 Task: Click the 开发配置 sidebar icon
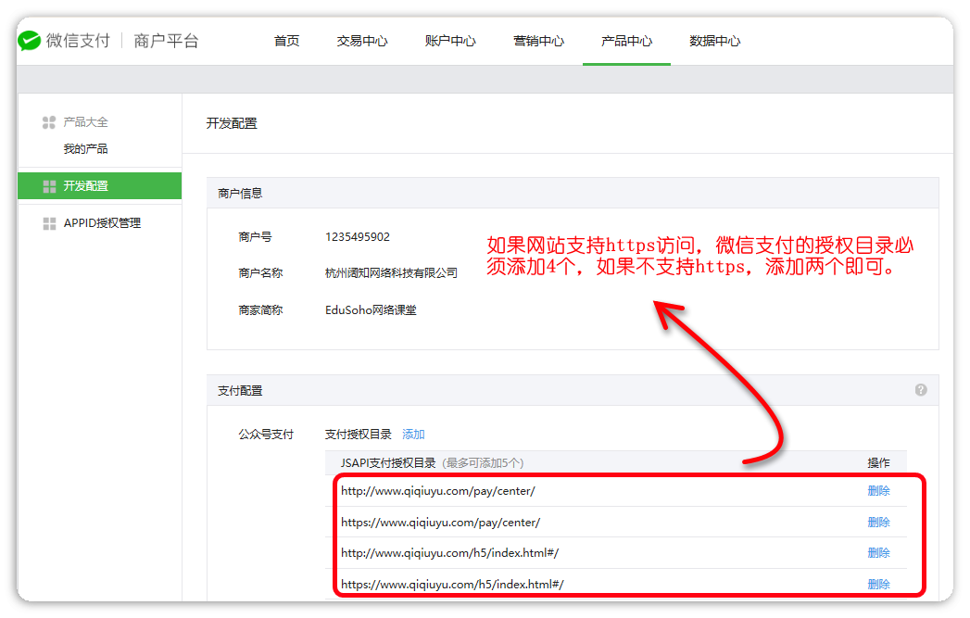tap(49, 186)
